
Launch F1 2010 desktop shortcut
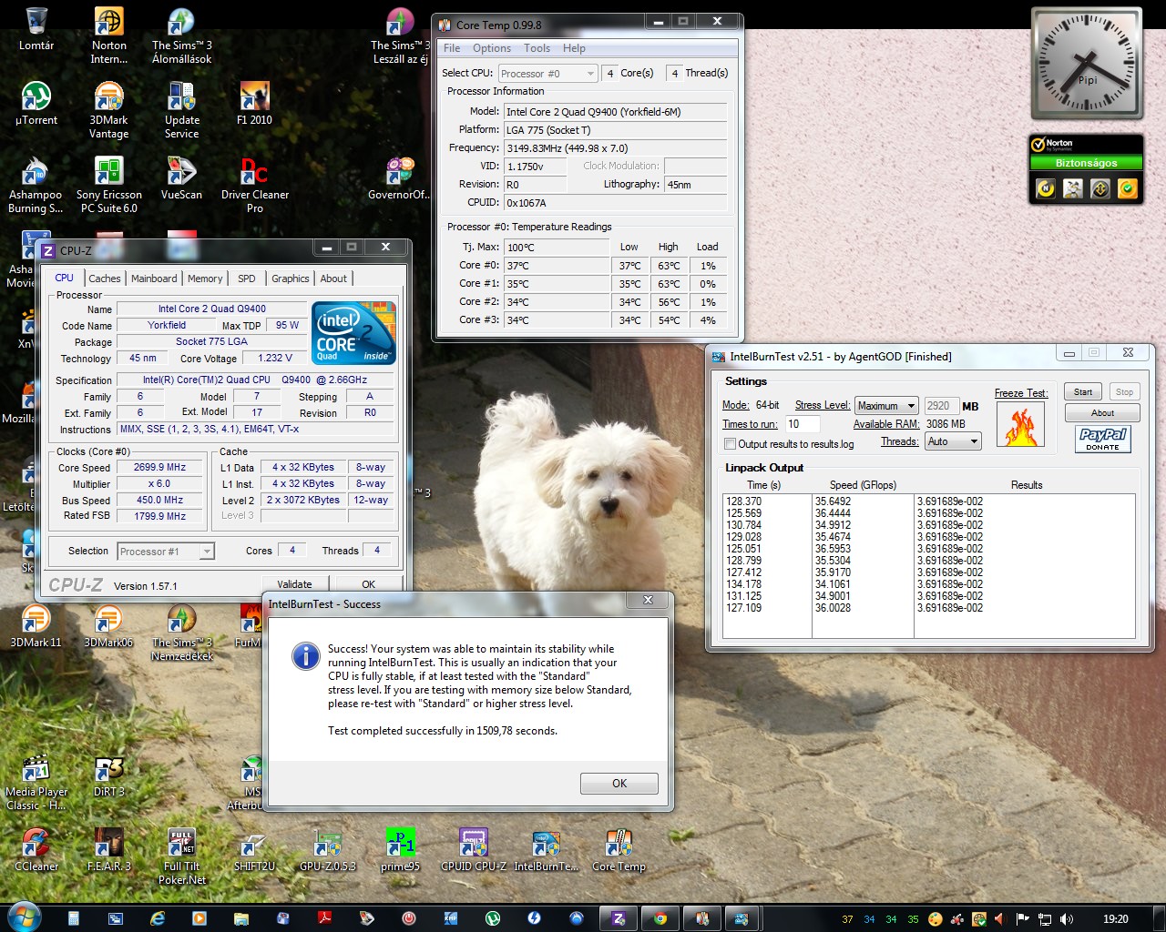coord(255,102)
